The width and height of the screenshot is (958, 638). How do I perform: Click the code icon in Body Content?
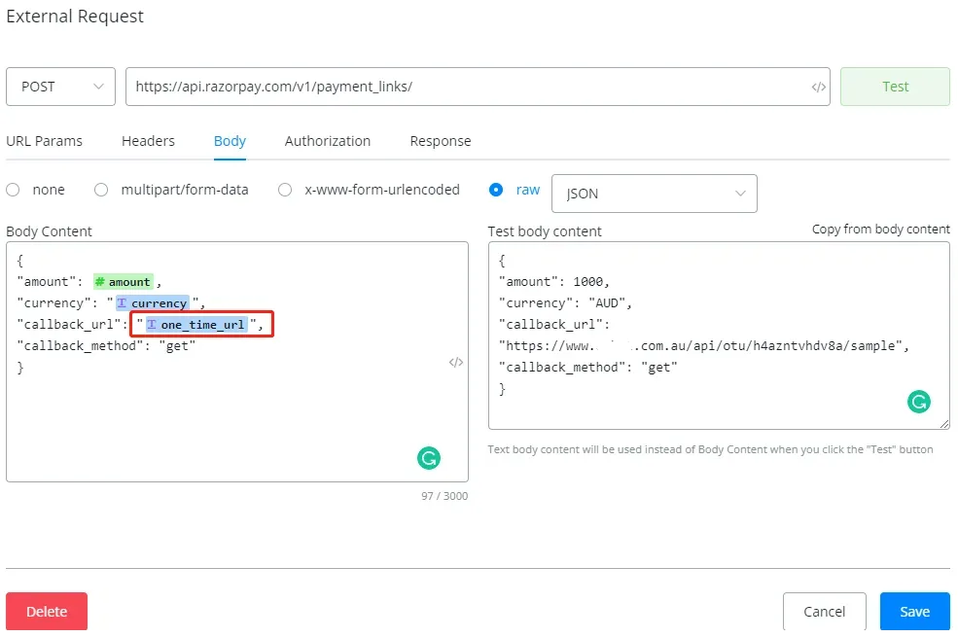click(x=456, y=363)
